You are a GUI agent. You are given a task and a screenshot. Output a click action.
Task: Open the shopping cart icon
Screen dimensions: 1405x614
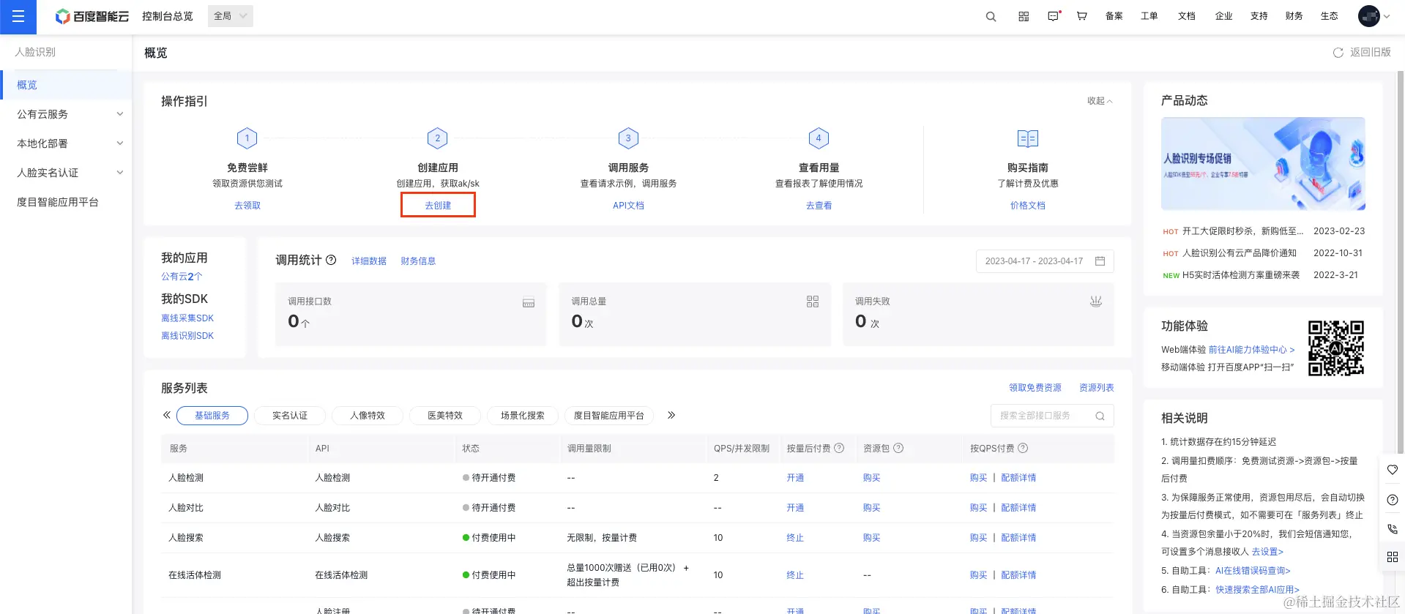point(1081,16)
